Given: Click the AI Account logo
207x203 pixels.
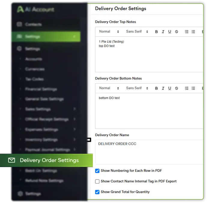Looking at the screenshot, I should pyautogui.click(x=35, y=9).
